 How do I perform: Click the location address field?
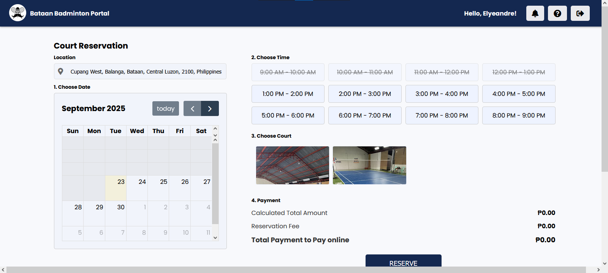[140, 71]
